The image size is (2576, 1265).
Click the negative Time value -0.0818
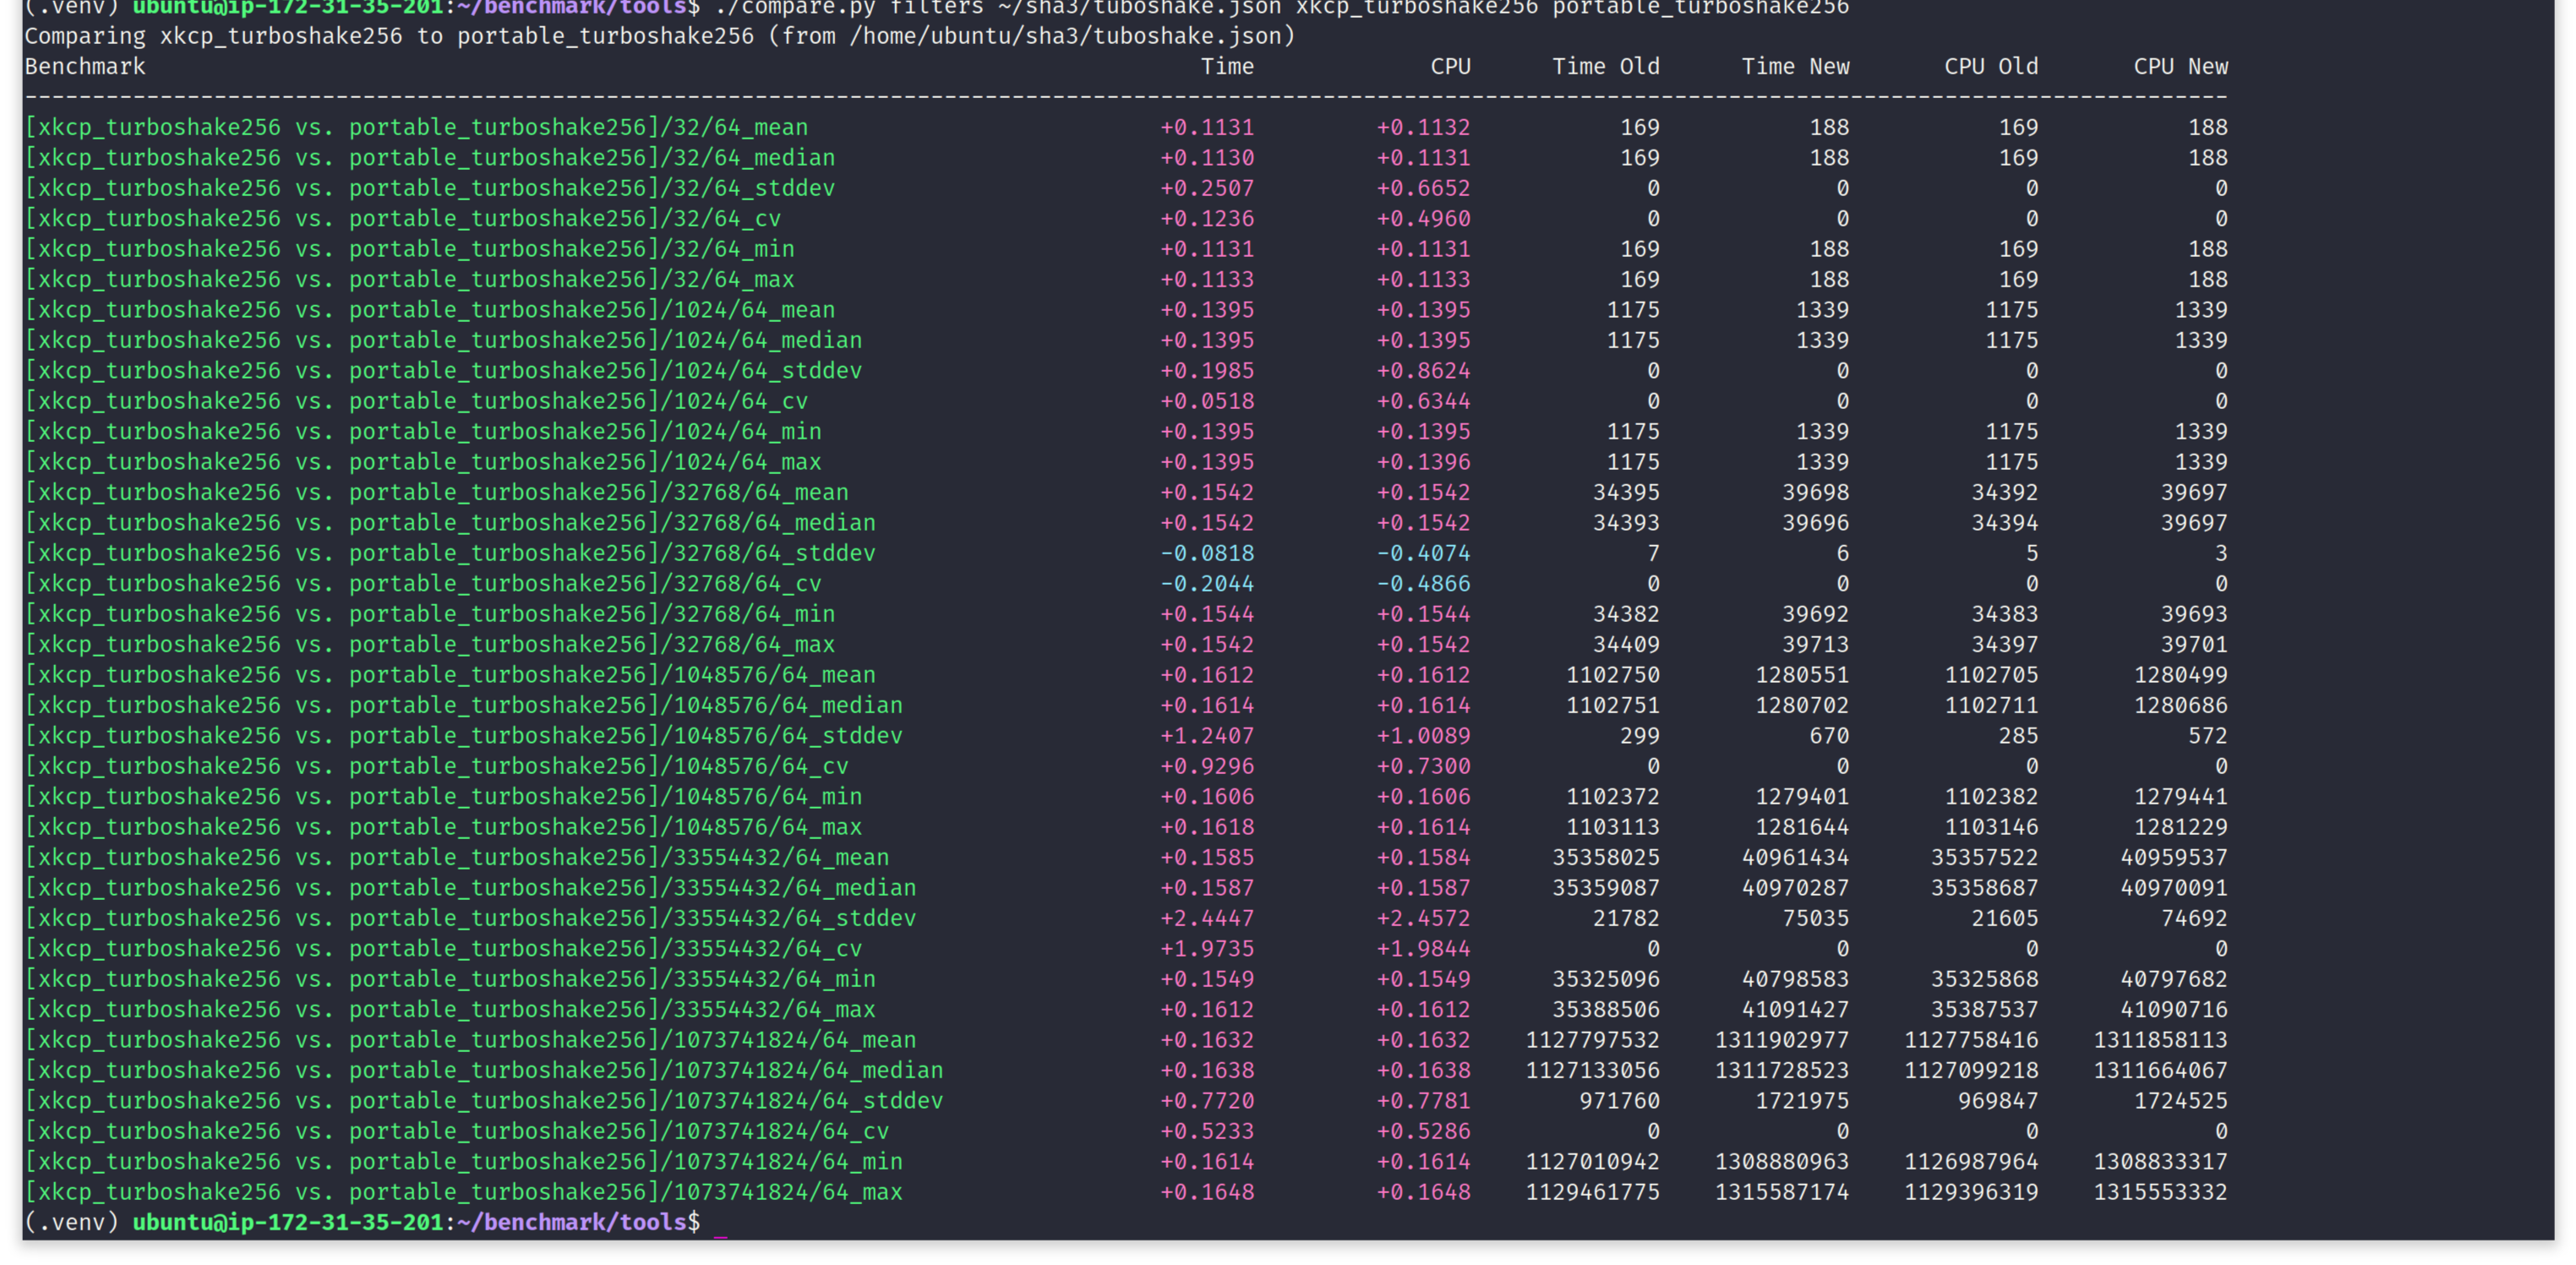pos(1207,553)
